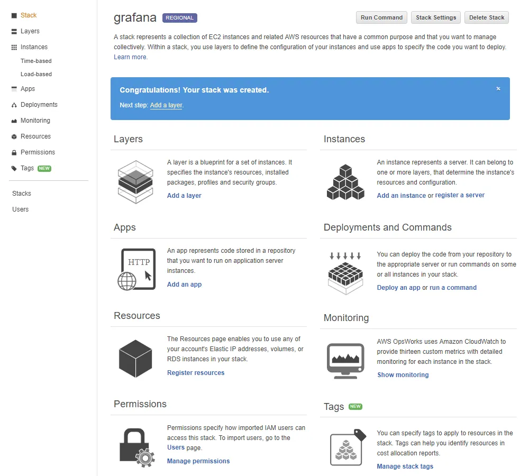Open Stack Settings
Image resolution: width=529 pixels, height=476 pixels.
[x=436, y=17]
